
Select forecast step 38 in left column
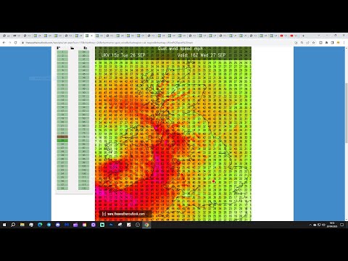[x=62, y=188]
